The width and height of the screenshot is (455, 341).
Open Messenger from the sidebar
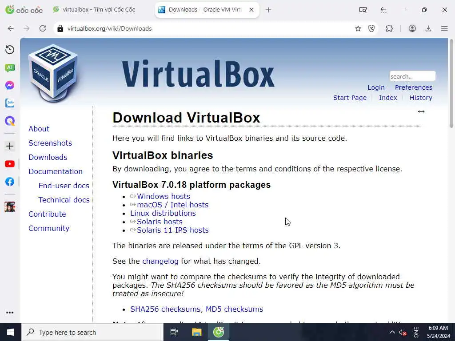[10, 85]
